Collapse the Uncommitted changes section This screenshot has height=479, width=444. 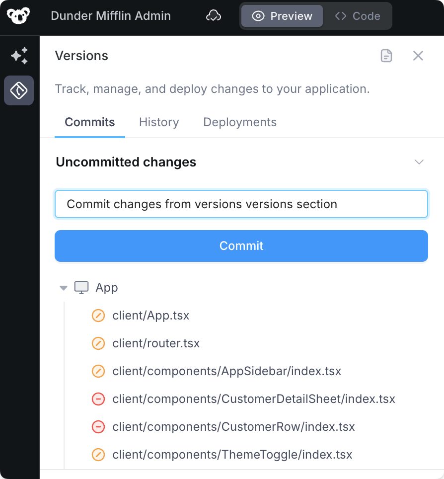(x=419, y=162)
